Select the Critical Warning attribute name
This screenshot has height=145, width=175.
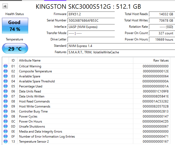point(30,66)
